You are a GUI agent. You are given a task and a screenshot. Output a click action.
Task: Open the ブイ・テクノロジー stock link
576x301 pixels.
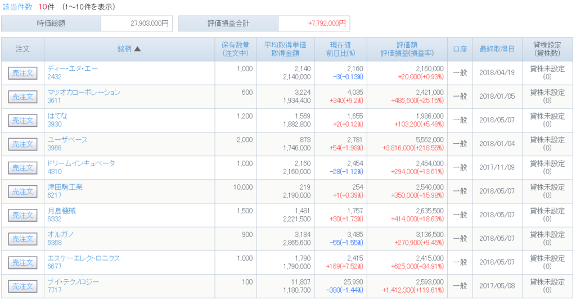click(x=74, y=282)
